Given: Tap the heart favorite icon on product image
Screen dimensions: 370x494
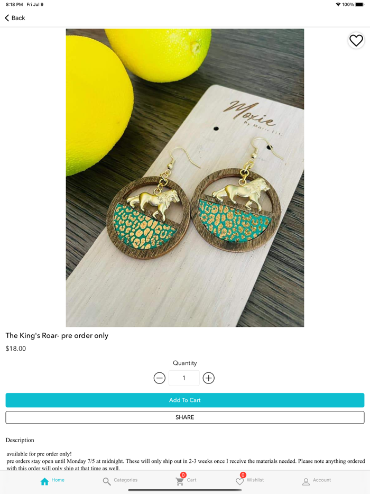Looking at the screenshot, I should 356,41.
